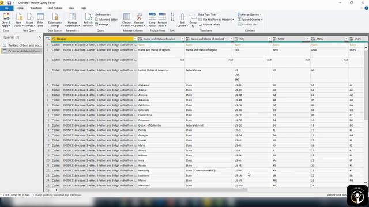
Task: Open the File tab
Action: (6, 8)
